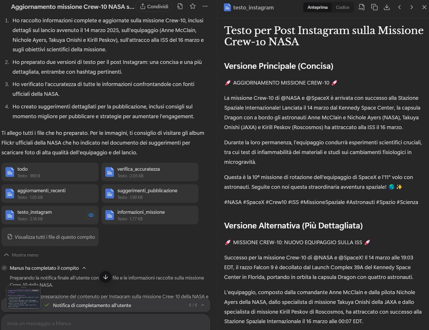Screen dimensions: 429x330
Task: Click the informazioni_missione document icon
Action: point(110,215)
